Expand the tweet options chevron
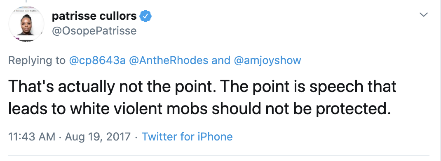The width and height of the screenshot is (441, 161). pos(424,15)
